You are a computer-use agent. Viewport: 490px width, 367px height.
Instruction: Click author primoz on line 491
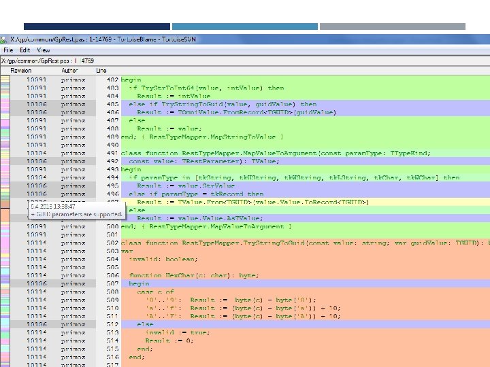click(73, 154)
